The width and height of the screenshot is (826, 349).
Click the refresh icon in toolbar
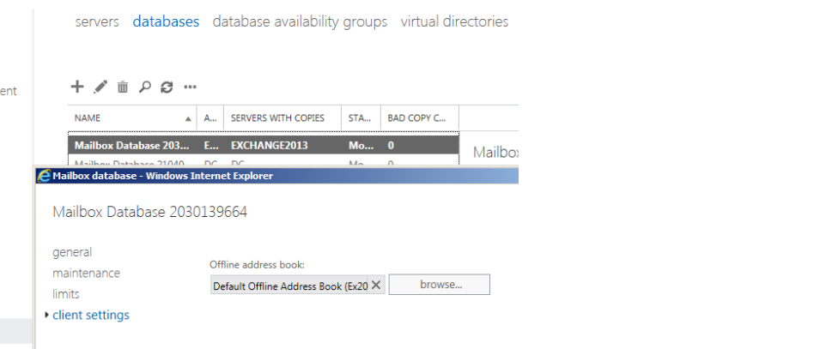[x=167, y=87]
